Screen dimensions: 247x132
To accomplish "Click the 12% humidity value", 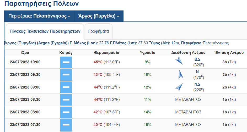I will [148, 87].
